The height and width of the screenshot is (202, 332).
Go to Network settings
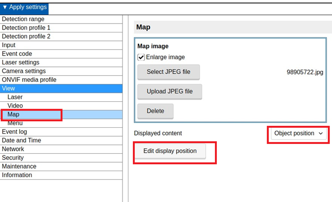[x=13, y=149]
